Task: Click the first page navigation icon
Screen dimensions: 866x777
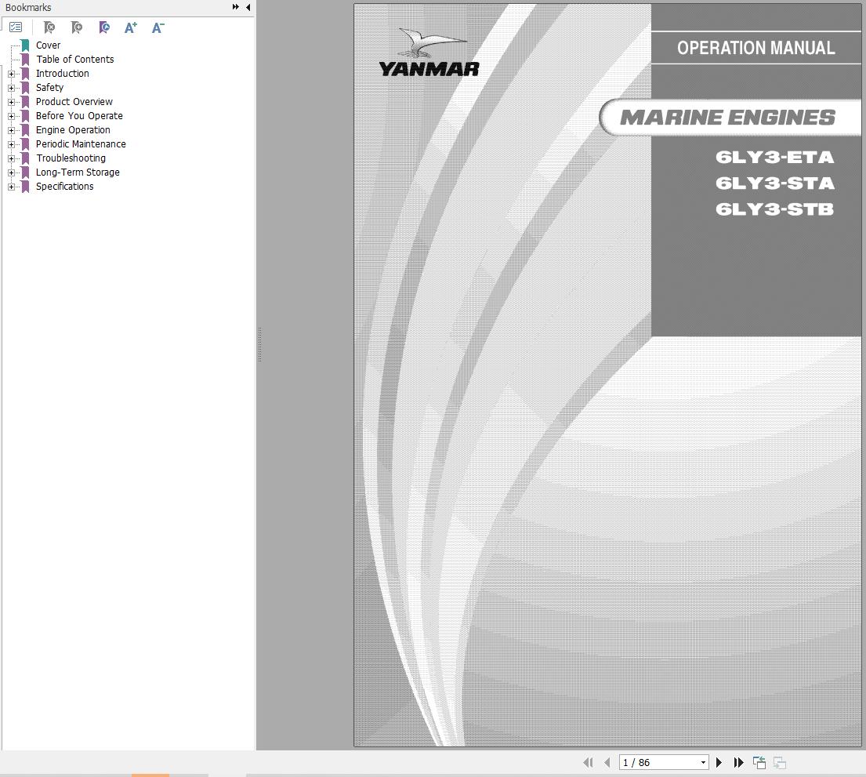Action: point(588,761)
